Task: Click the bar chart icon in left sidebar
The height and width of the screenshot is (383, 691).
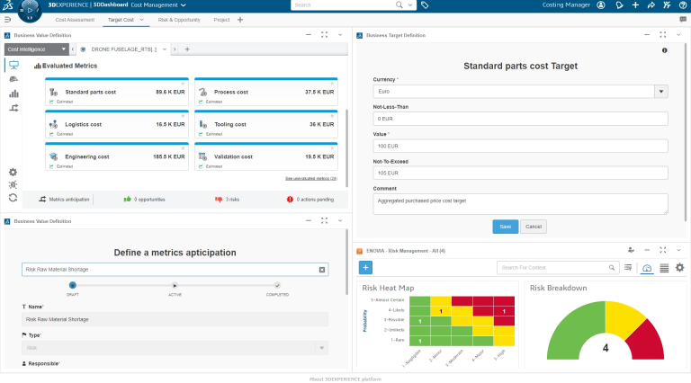Action: 13,94
